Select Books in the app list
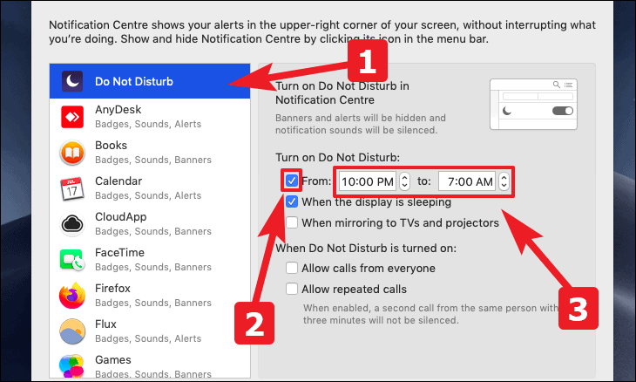This screenshot has width=636, height=382. pyautogui.click(x=111, y=146)
